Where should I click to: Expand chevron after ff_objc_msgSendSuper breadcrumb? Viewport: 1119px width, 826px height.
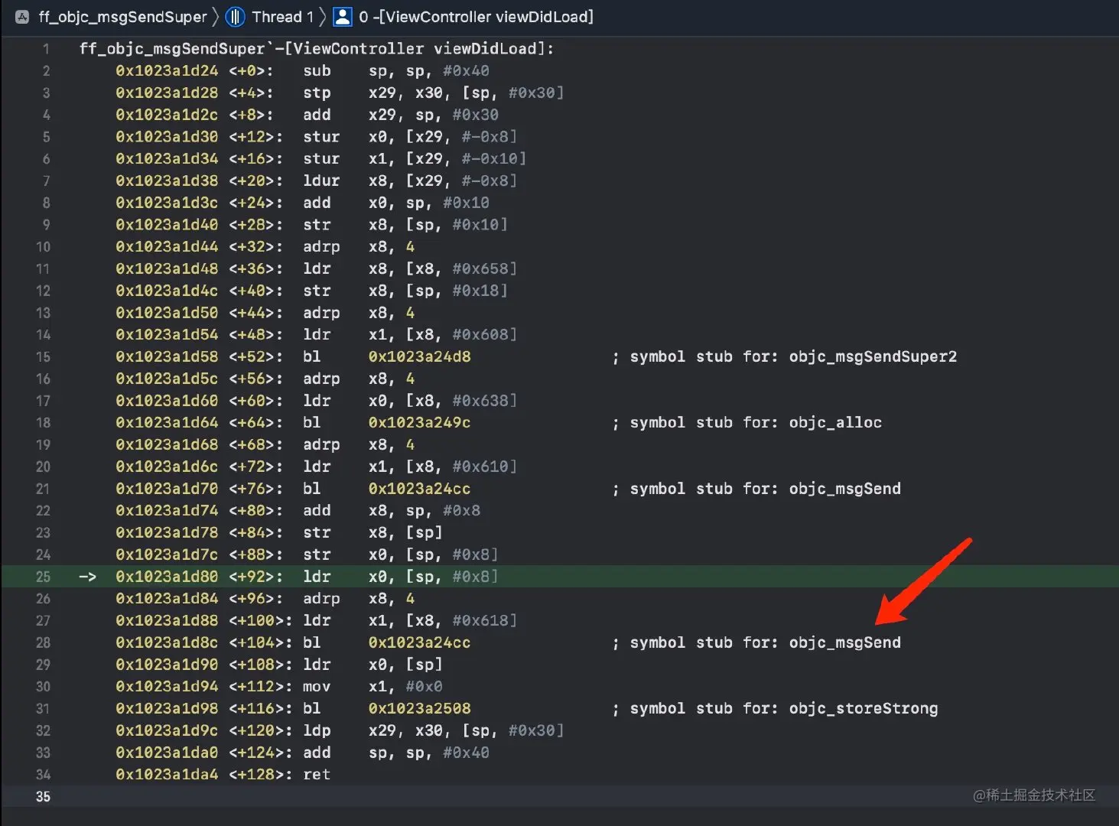[216, 17]
